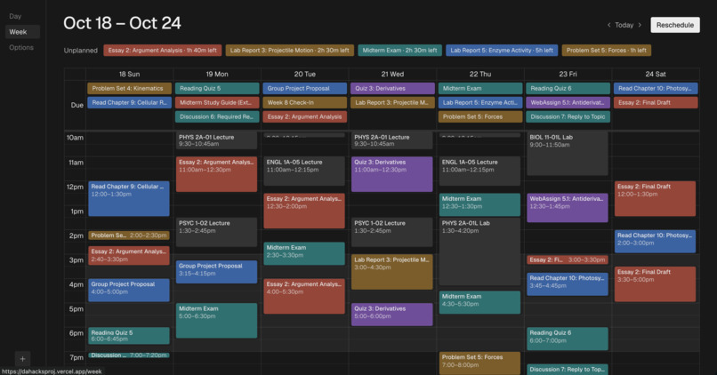Select the 20 Tue column header
717x375 pixels.
pos(304,74)
